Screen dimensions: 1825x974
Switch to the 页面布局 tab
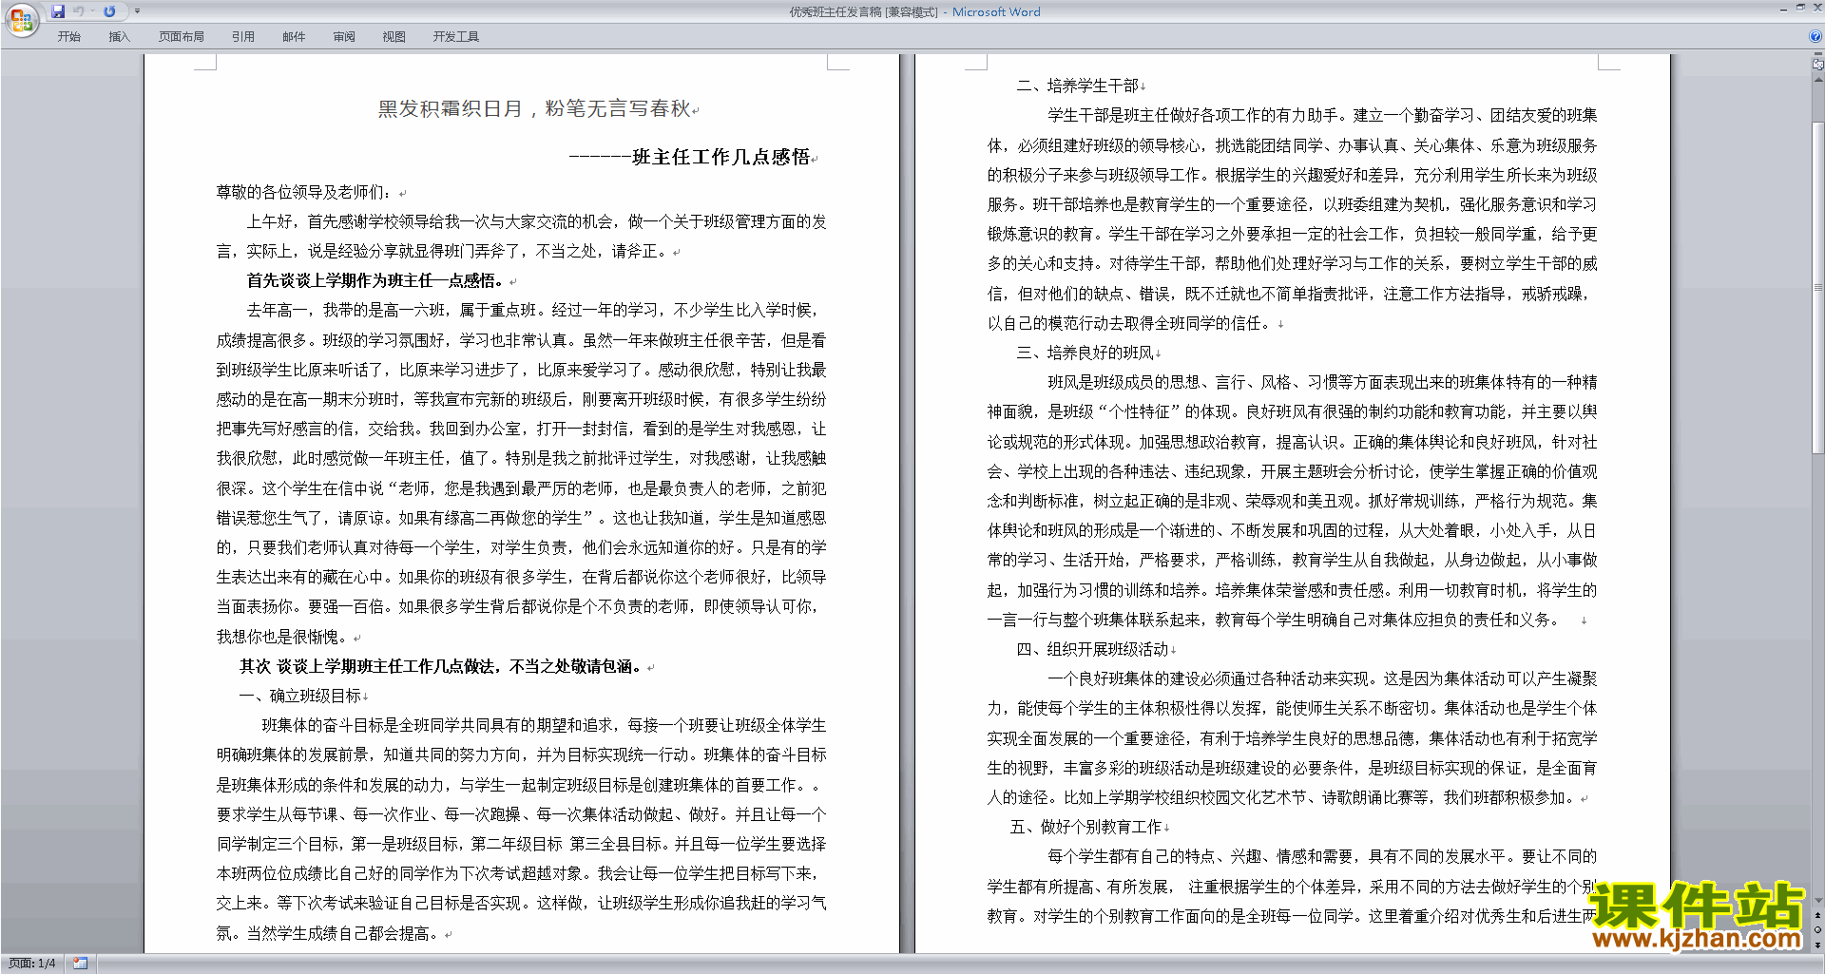pos(182,37)
